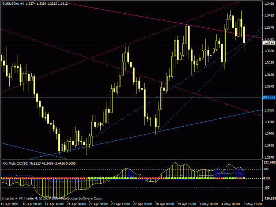Click the 29 Apr 16:00 time label
This screenshot has height=207, width=276.
(187, 204)
